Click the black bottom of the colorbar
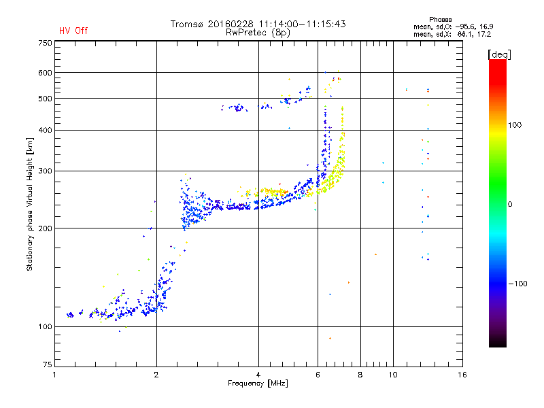 pos(498,342)
